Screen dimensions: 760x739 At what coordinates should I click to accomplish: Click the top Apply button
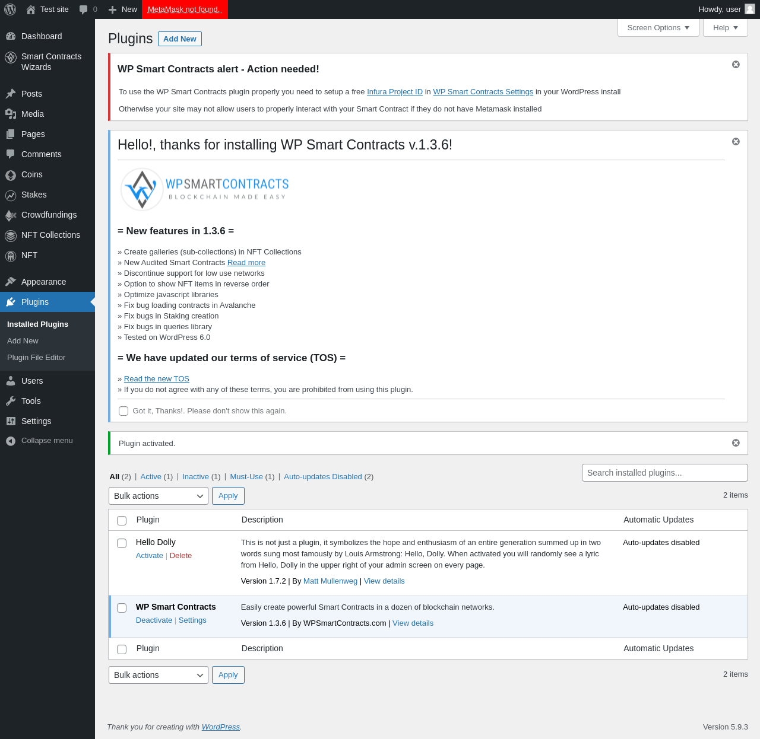[228, 496]
